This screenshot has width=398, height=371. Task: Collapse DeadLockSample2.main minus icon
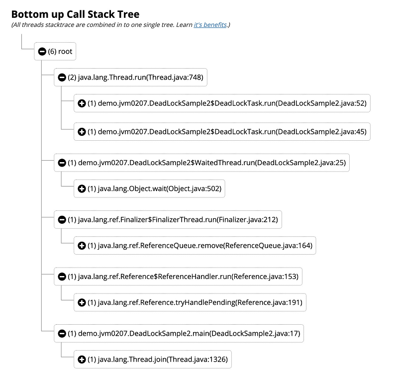tap(62, 333)
